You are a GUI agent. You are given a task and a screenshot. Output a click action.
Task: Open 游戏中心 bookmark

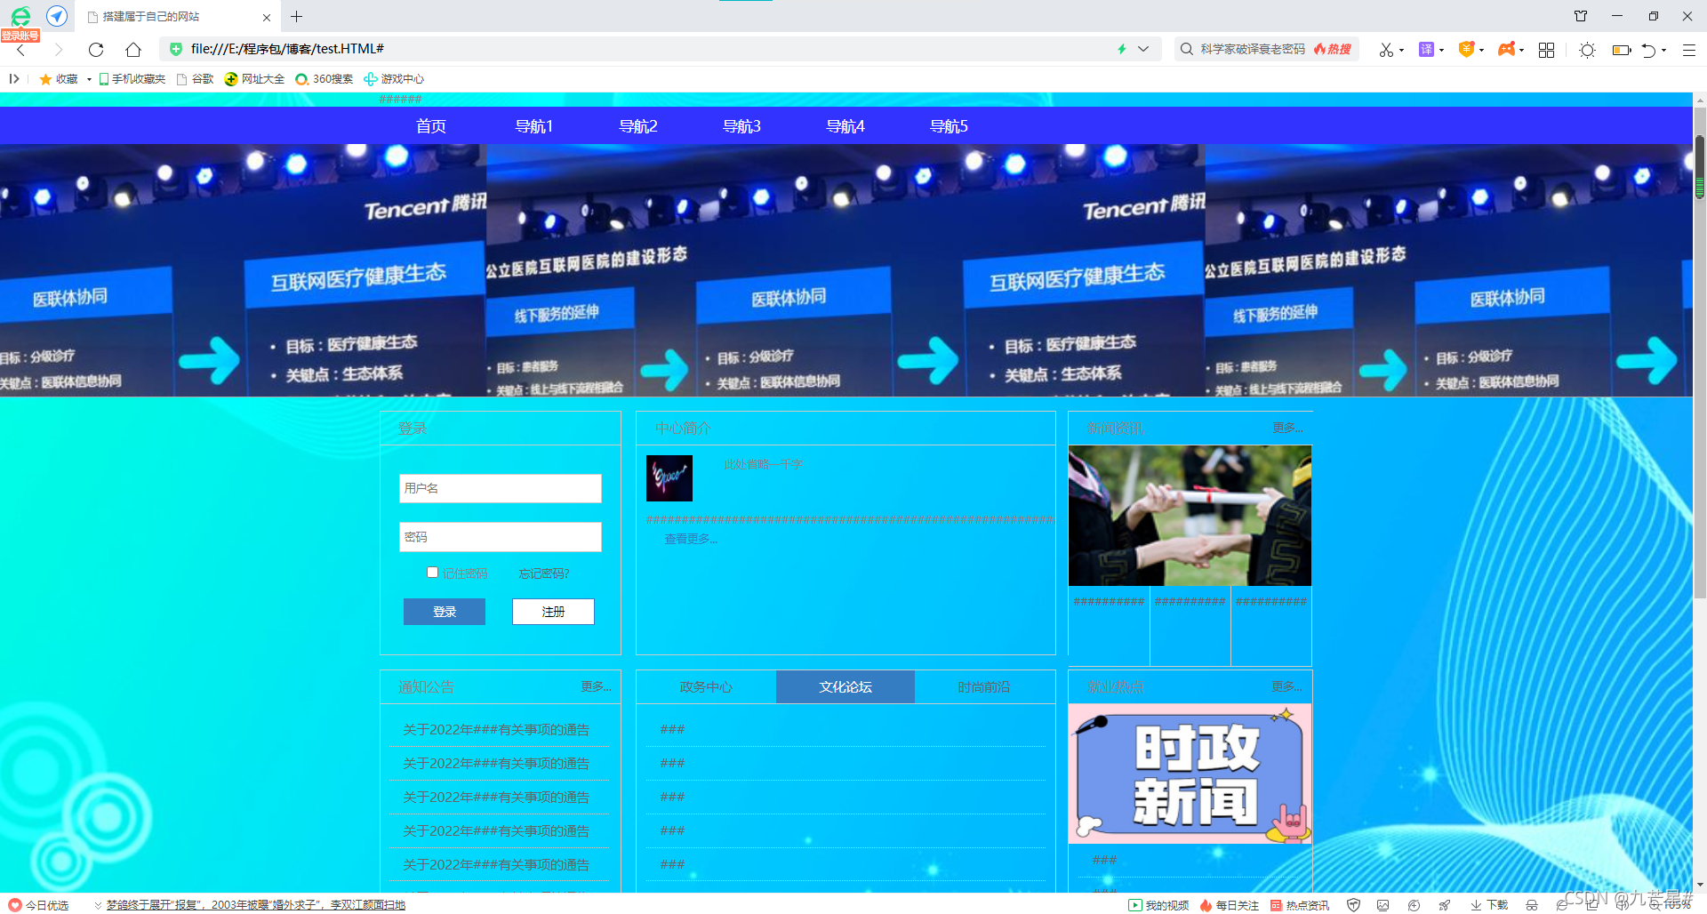coord(394,79)
